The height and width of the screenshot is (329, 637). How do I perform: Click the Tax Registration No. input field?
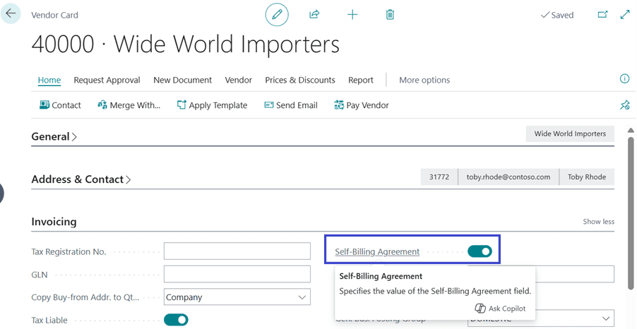[x=237, y=251]
